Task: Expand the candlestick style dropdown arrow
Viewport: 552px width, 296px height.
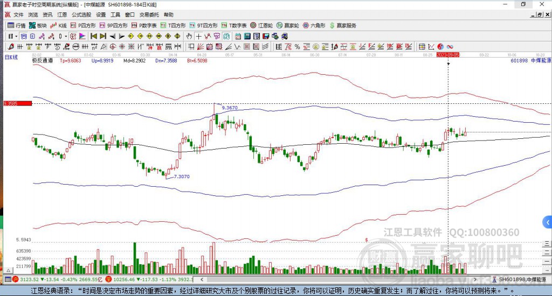Action: 66,36
